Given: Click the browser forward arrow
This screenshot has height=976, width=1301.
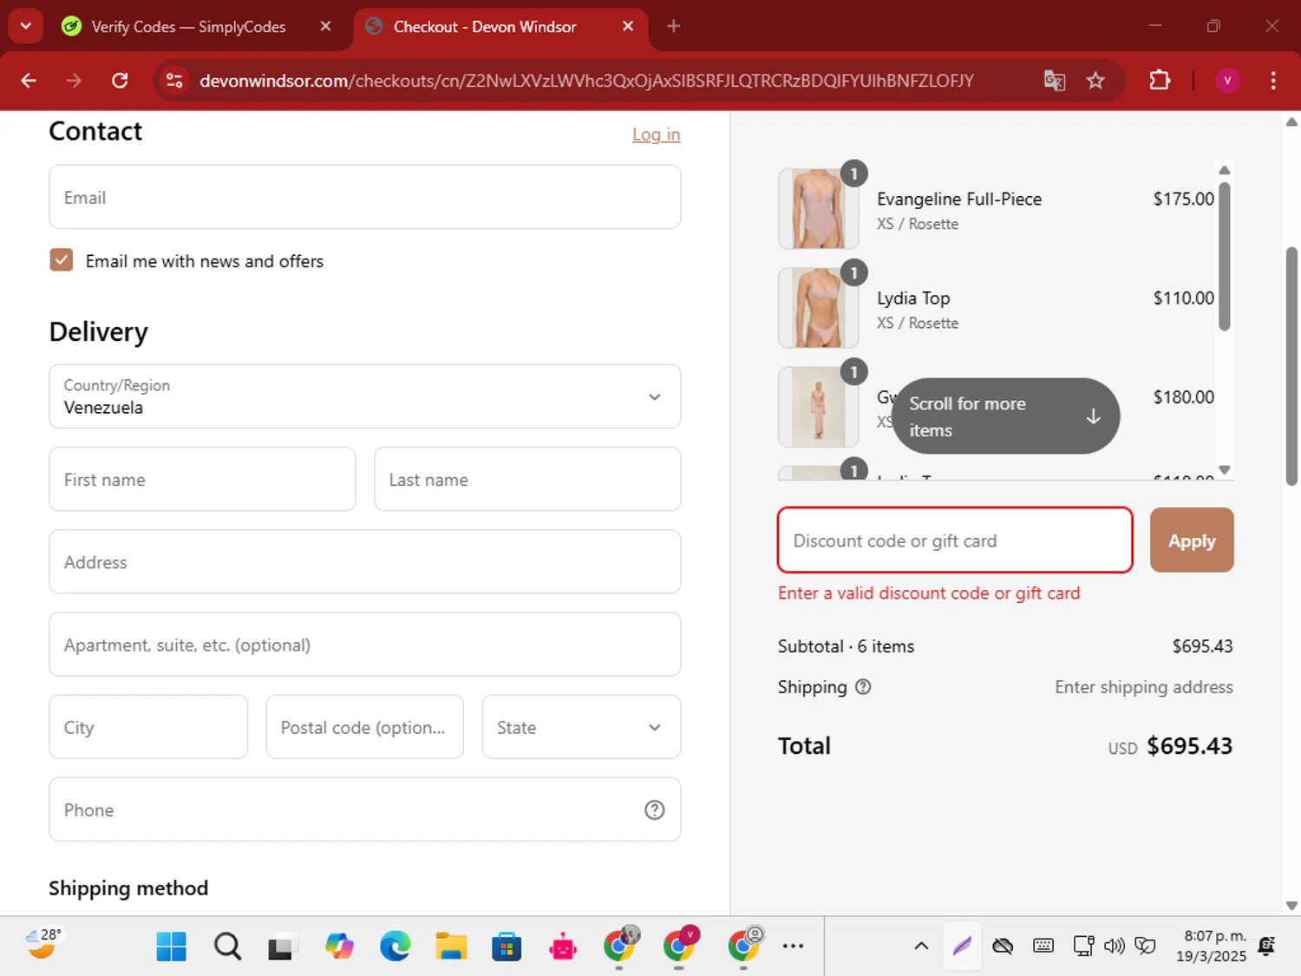Looking at the screenshot, I should 74,81.
